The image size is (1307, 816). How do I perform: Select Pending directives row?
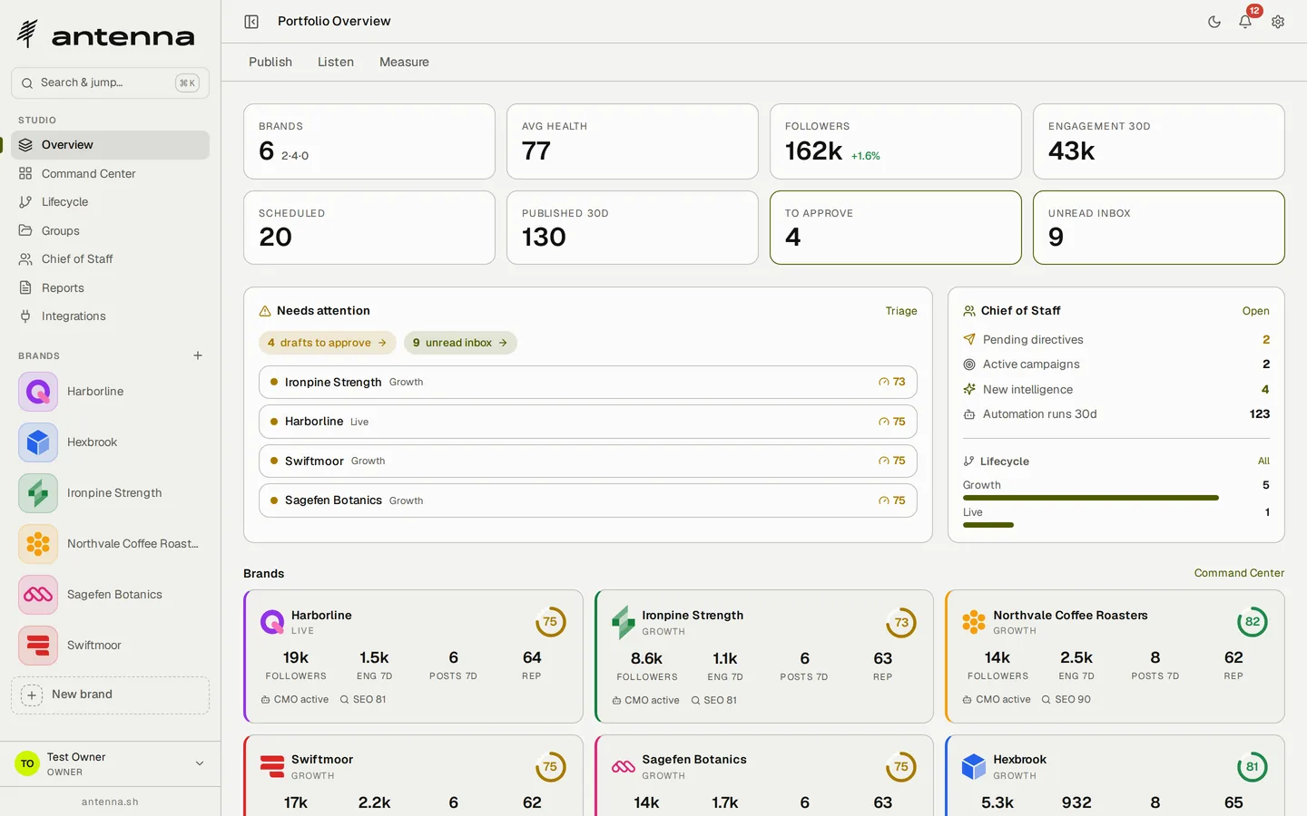click(x=1116, y=339)
